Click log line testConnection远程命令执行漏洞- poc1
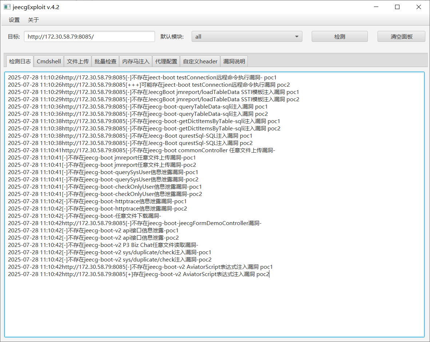430x342 pixels. [142, 78]
